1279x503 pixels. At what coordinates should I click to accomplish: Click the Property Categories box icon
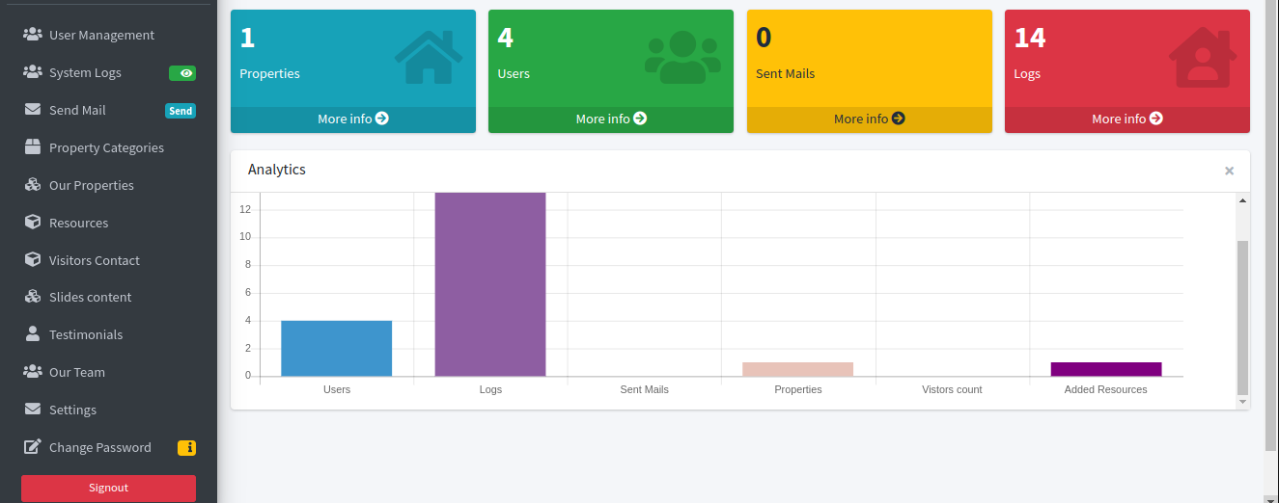click(33, 147)
